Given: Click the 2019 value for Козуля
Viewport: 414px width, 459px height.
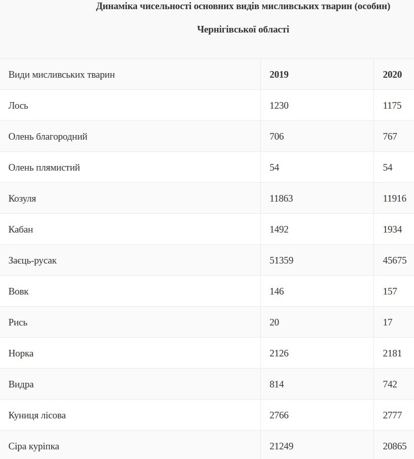Looking at the screenshot, I should tap(282, 199).
